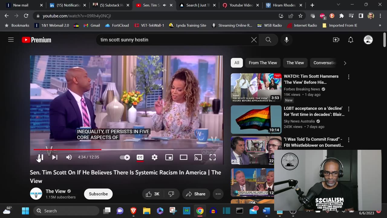Show more filter chips with the arrow
Viewport: 387px width, 218px height.
tap(345, 63)
